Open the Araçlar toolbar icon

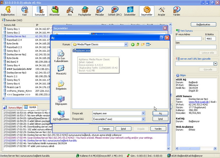pyautogui.click(x=162, y=11)
